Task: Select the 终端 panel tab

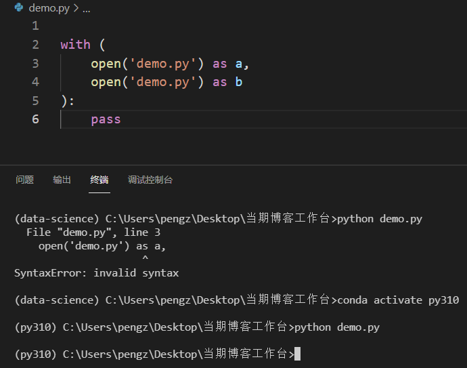Action: pos(99,180)
